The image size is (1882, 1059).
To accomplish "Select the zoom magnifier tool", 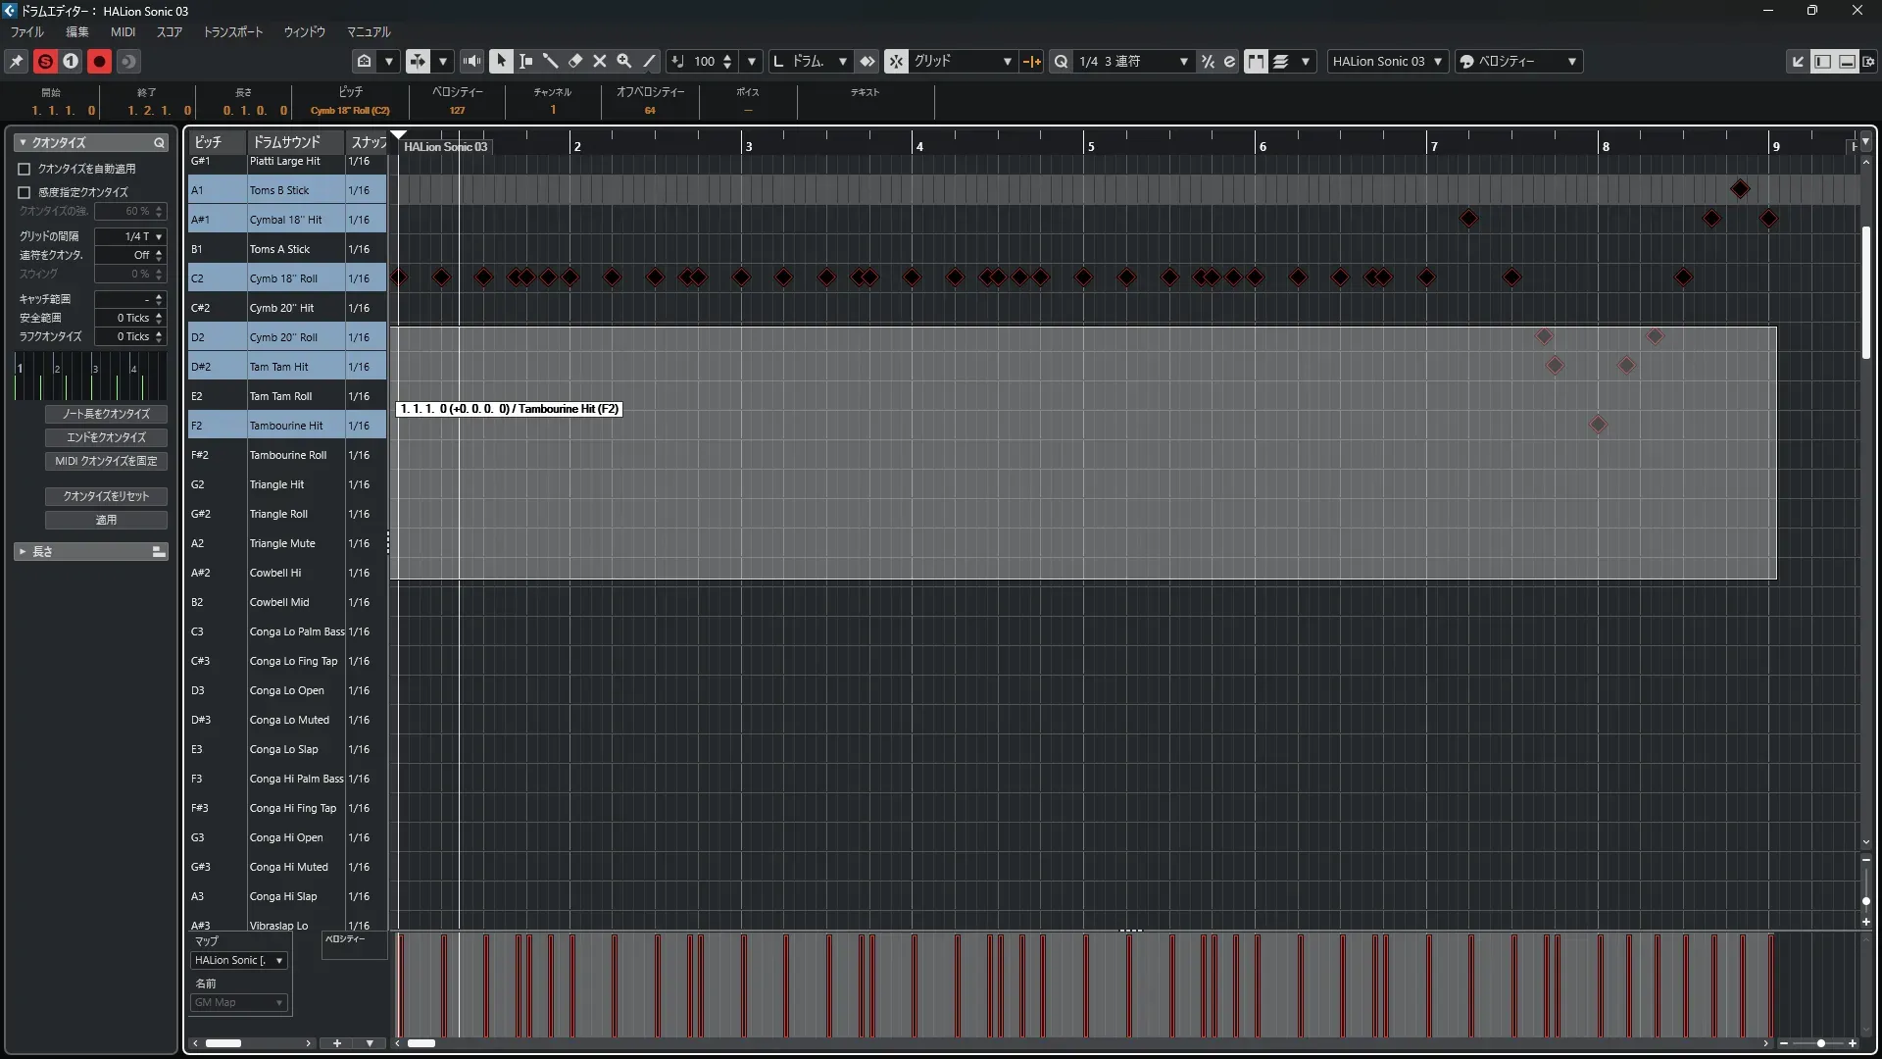I will pos(624,61).
